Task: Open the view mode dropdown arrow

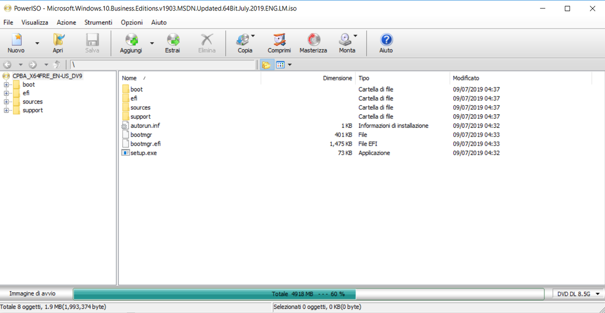Action: [290, 65]
